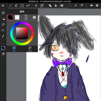The image size is (101, 101).
Task: Select the transparent background color swatch
Action: 17,17
